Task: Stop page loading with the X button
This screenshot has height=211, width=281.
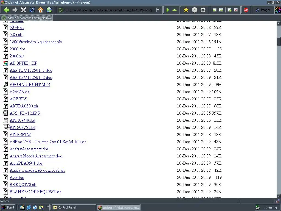Action: point(24,10)
